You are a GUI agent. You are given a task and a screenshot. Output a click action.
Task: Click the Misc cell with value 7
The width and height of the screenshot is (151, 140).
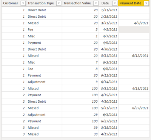tap(44, 62)
